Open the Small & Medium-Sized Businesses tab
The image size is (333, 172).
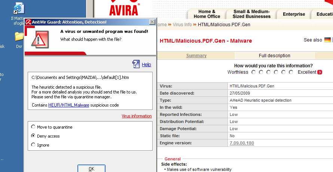251,14
